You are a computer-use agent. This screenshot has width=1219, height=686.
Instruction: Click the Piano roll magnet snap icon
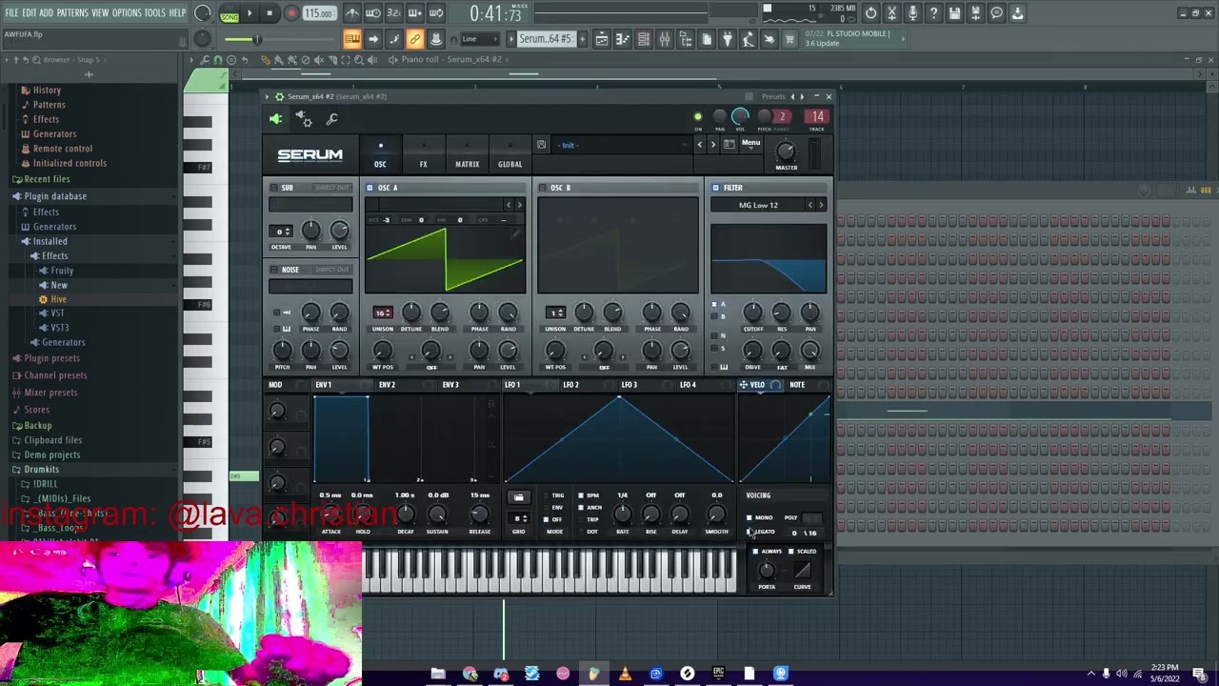tap(218, 59)
